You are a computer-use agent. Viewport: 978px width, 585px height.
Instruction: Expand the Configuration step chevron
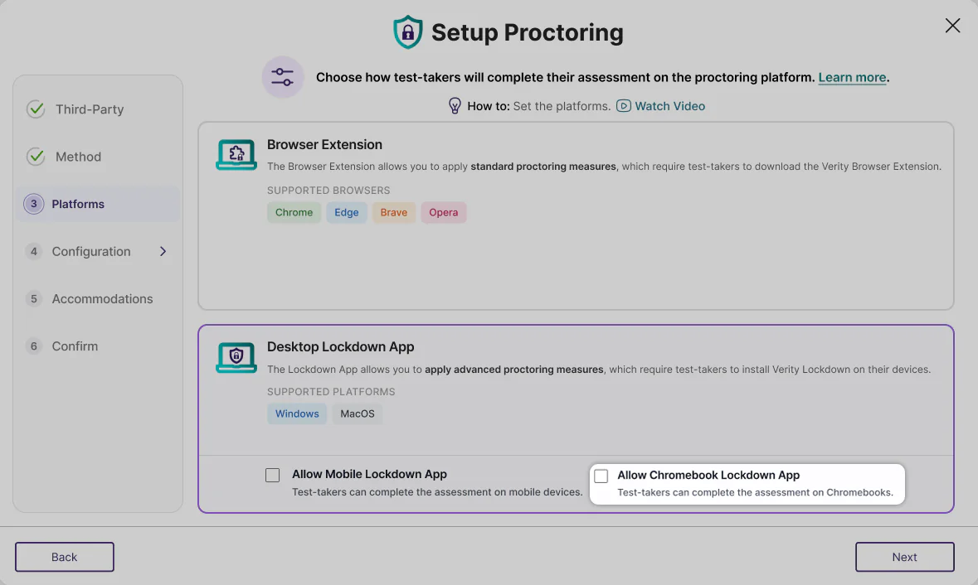click(x=163, y=251)
